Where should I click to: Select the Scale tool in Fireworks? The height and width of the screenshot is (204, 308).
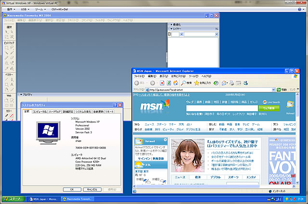pyautogui.click(x=6, y=37)
